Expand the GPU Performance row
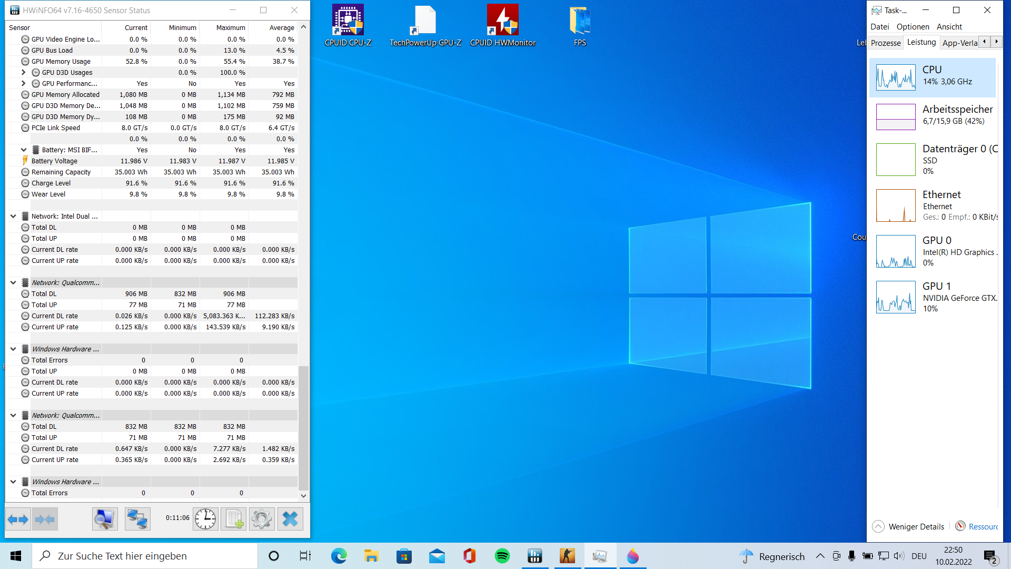 23,83
